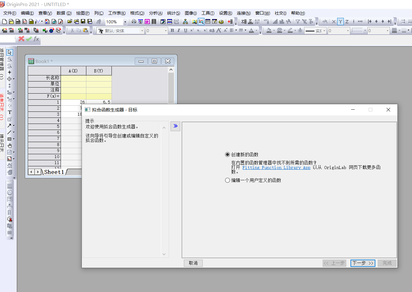Image resolution: width=412 pixels, height=292 pixels.
Task: Open the font color picker dropdown
Action: pyautogui.click(x=257, y=31)
